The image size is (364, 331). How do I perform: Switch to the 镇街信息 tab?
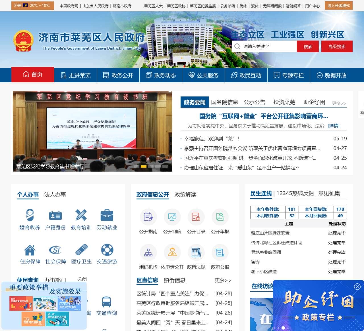click(x=175, y=280)
